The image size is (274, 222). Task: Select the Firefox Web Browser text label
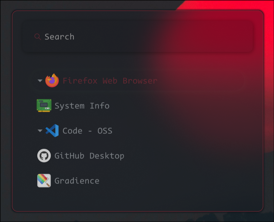(110, 81)
